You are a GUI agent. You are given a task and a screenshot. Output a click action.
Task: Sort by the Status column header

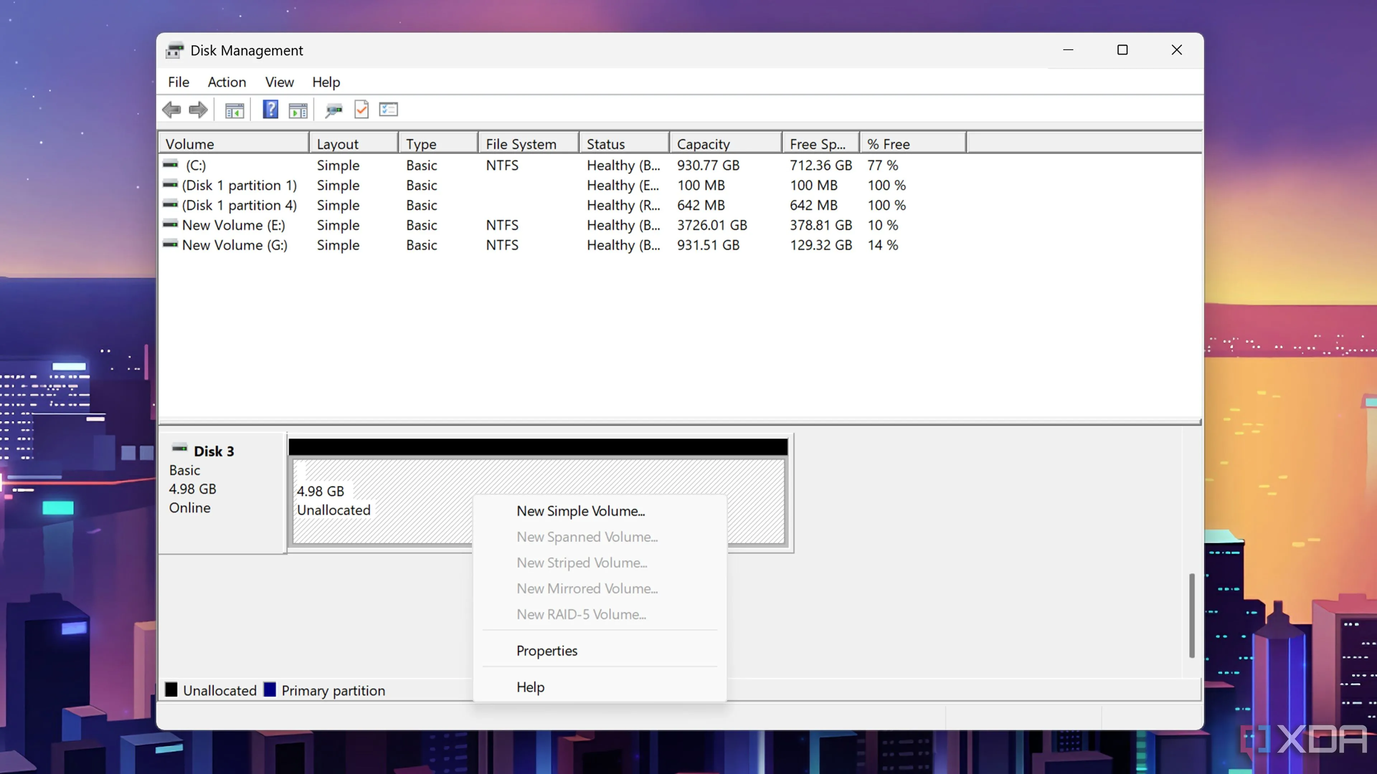[624, 144]
